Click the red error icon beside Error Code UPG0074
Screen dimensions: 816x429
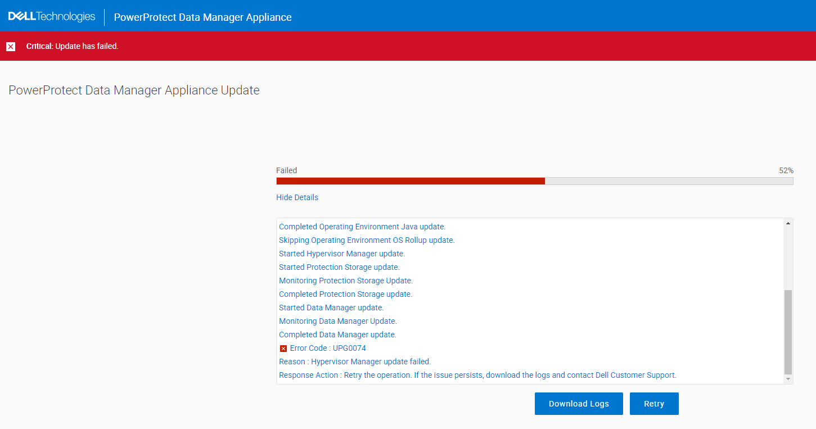[x=283, y=348]
